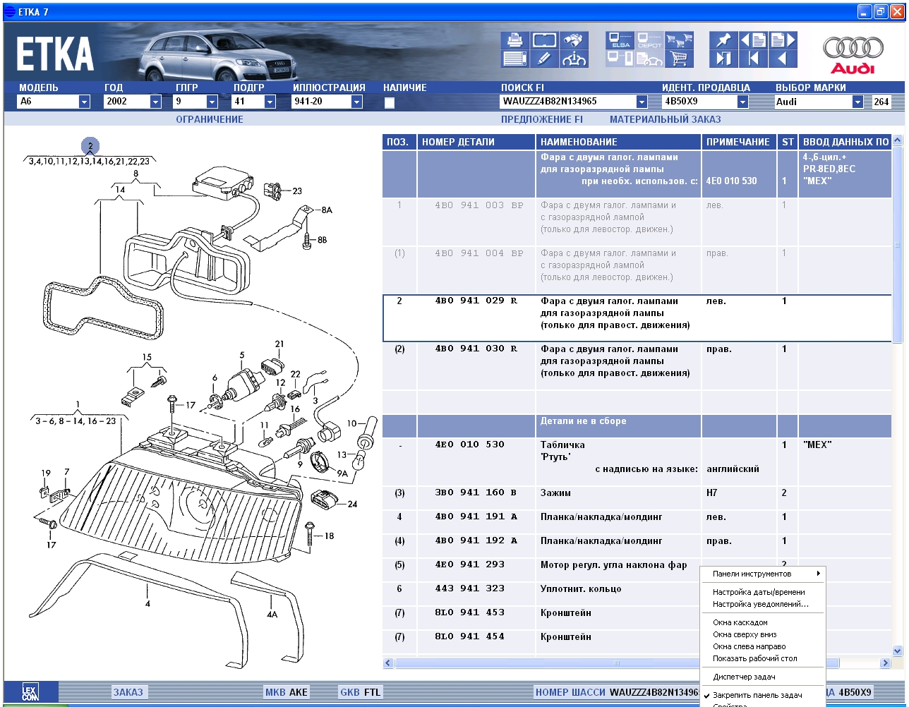Click the highlighted position 2 callout in diagram
This screenshot has height=707, width=909.
click(90, 146)
